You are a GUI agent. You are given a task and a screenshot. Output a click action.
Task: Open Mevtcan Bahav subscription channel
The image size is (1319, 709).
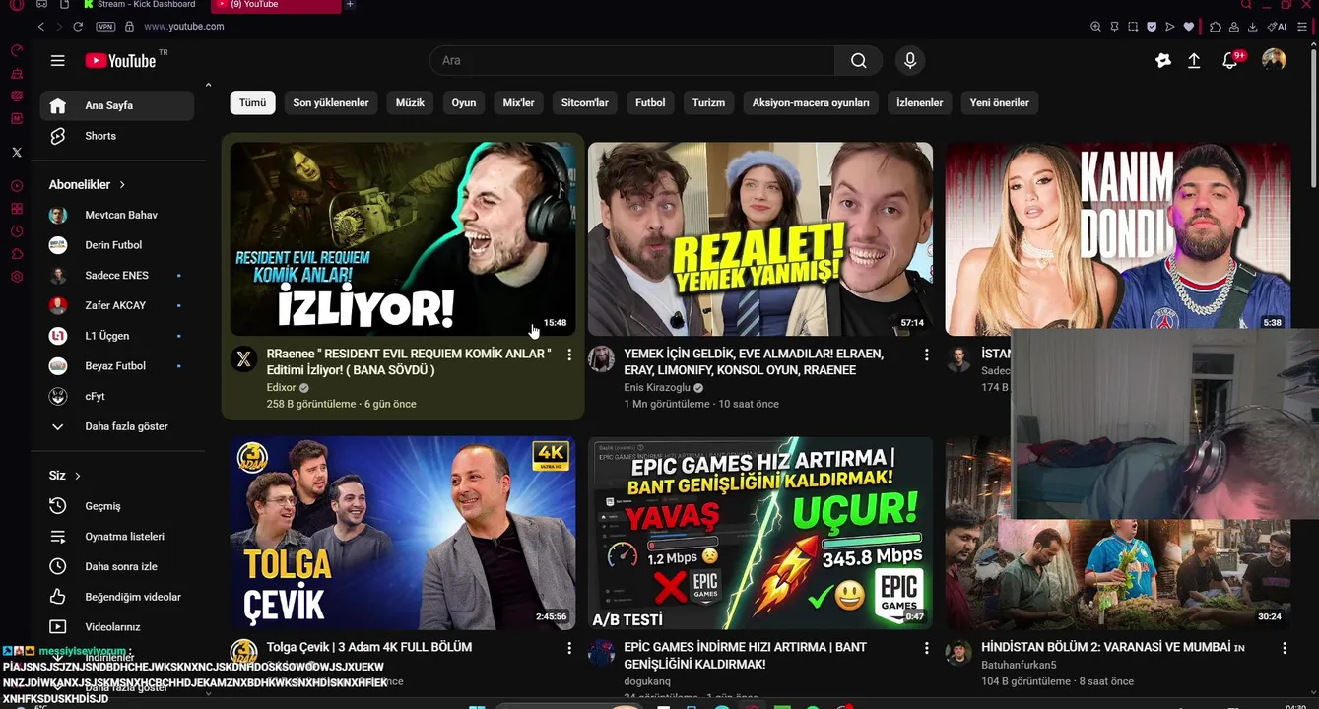[x=117, y=215]
